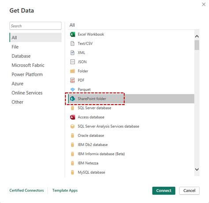Select the Access database text label
The image size is (209, 203).
pyautogui.click(x=91, y=117)
